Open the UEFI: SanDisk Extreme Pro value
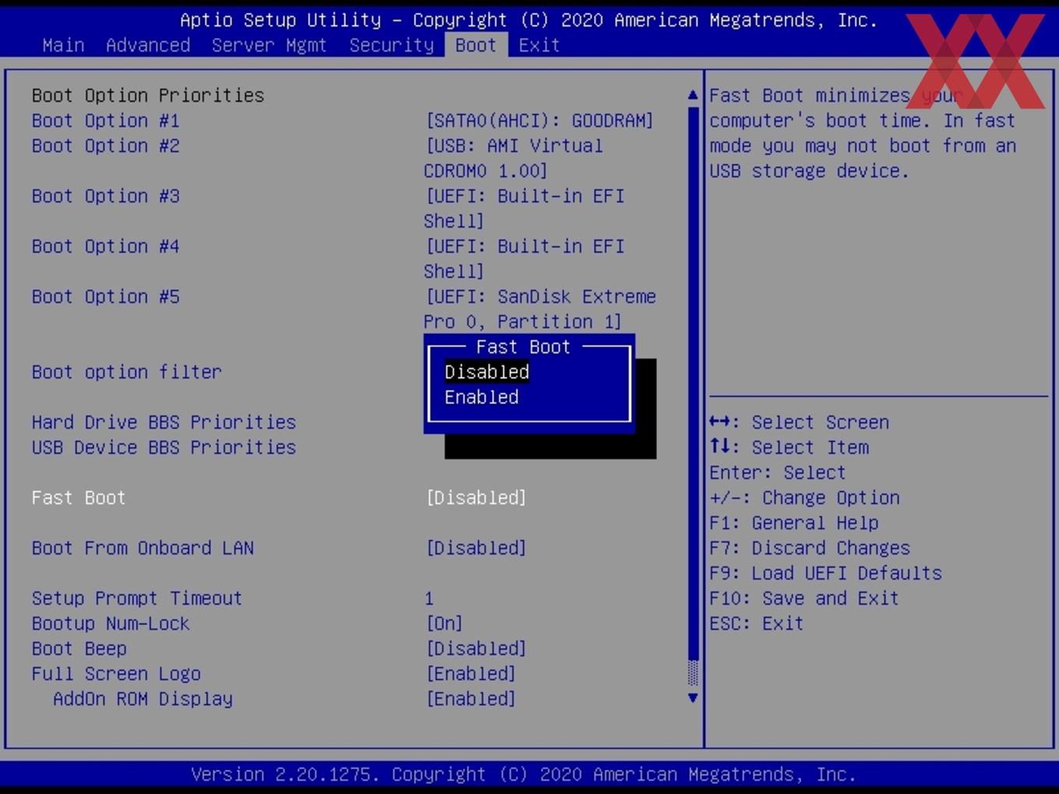1059x794 pixels. (x=540, y=309)
